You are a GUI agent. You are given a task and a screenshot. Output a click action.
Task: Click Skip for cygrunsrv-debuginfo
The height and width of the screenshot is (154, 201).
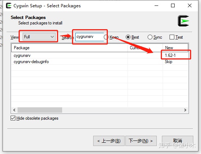tap(168, 62)
